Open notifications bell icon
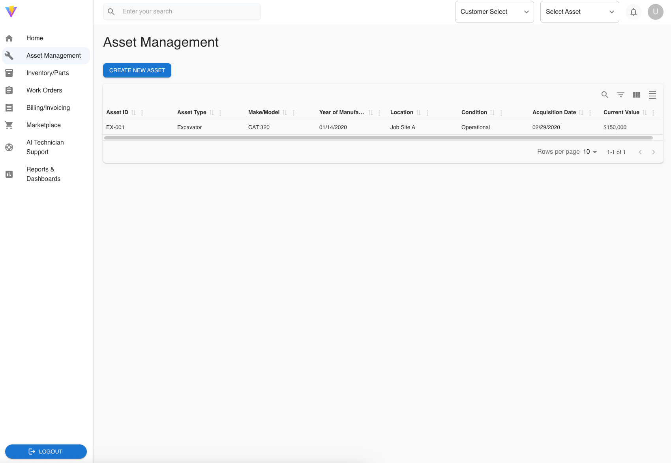The image size is (671, 463). click(x=634, y=12)
